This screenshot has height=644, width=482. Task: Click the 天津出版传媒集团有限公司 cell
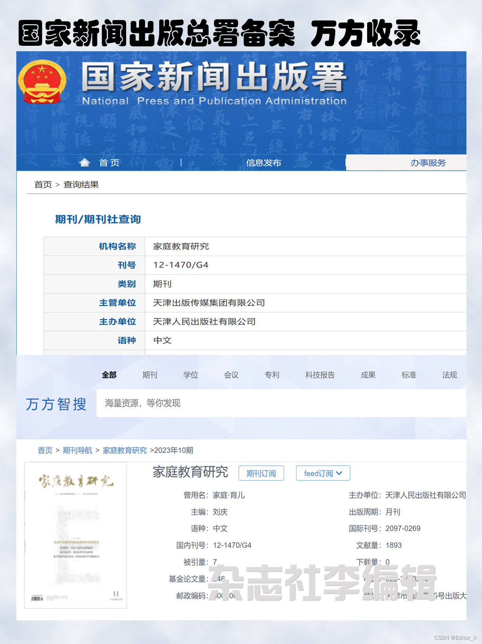[x=209, y=303]
